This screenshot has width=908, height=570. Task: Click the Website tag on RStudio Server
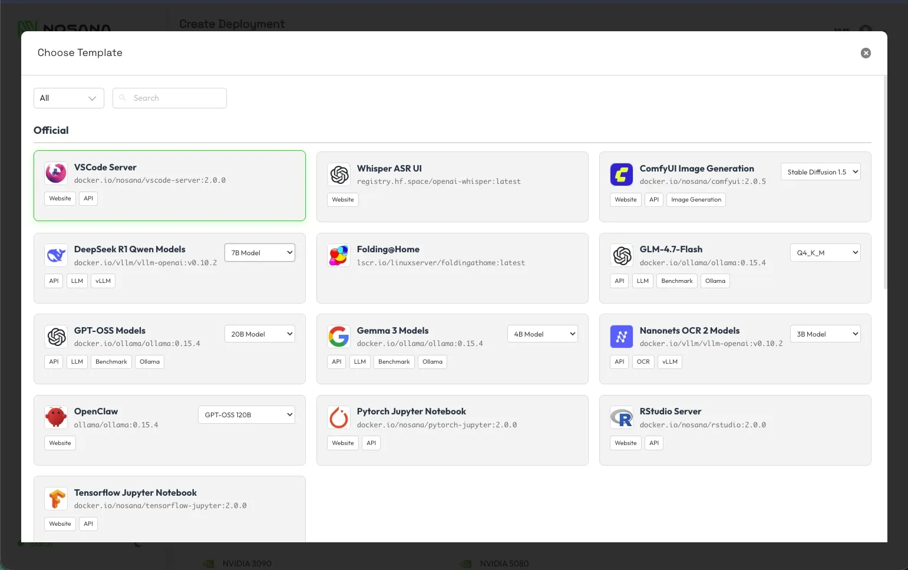626,443
